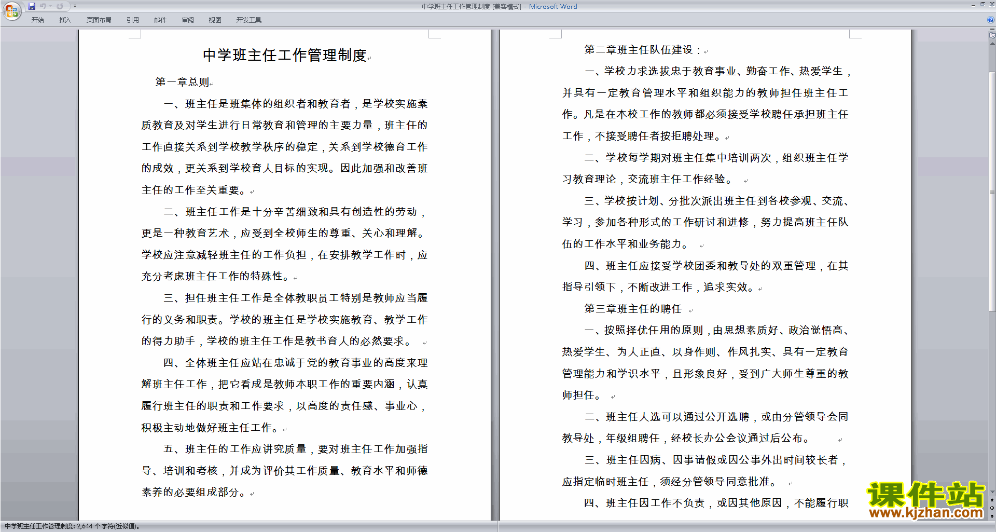996x532 pixels.
Task: Click the line starting 二、班主任人选可以通过公开选聘
Action: point(716,417)
